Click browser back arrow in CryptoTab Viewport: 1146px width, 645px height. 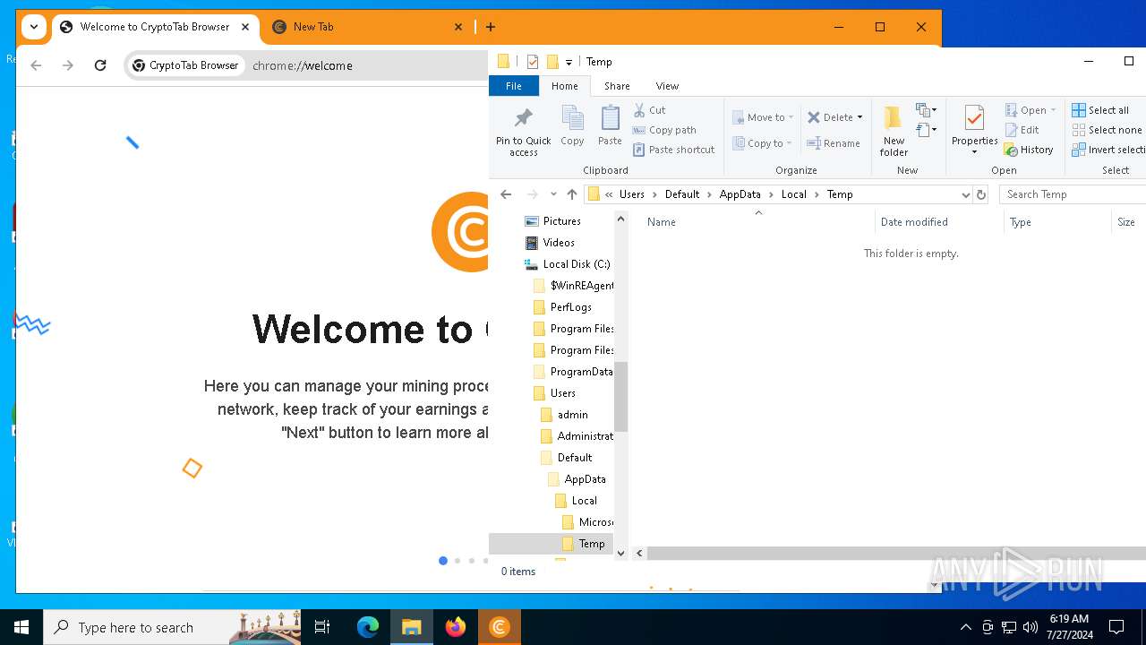(36, 65)
